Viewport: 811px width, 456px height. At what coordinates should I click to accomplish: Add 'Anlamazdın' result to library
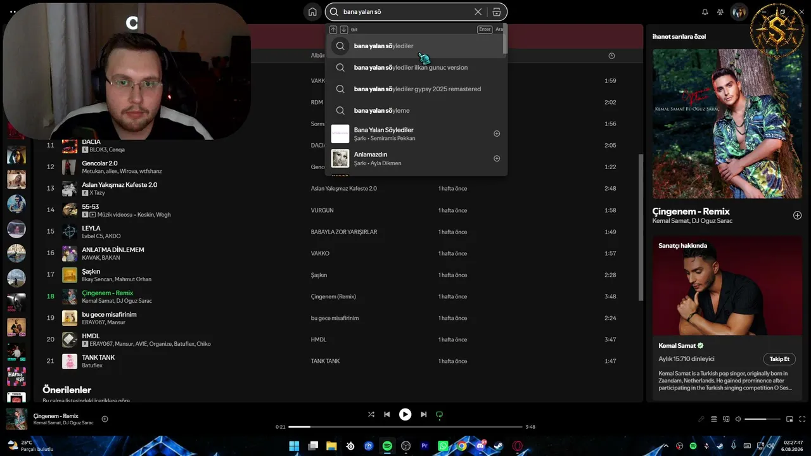[x=497, y=158]
